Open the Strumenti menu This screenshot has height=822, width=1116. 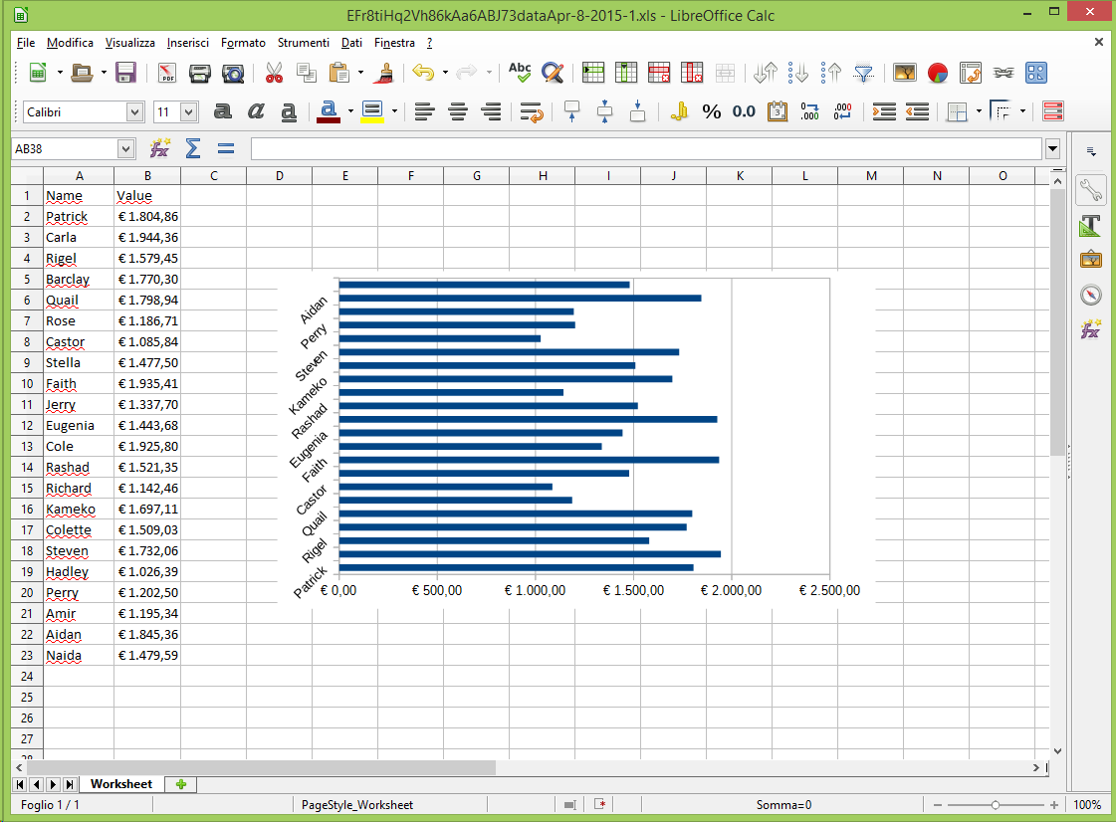tap(303, 43)
